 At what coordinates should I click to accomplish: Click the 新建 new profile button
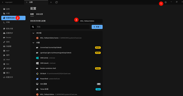97,27
